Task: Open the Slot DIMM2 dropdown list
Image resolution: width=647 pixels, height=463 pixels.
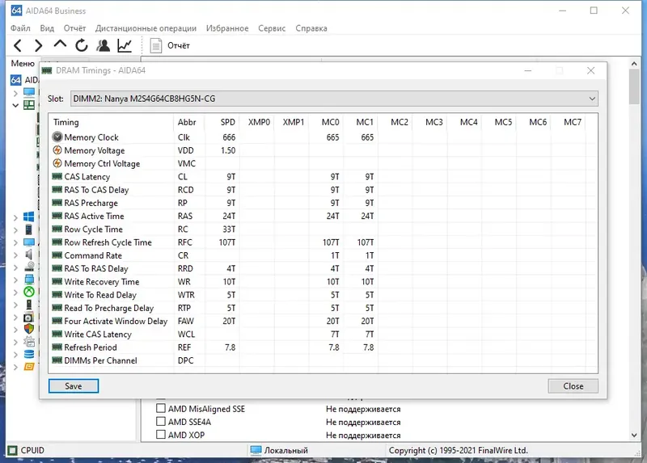Action: (334, 99)
